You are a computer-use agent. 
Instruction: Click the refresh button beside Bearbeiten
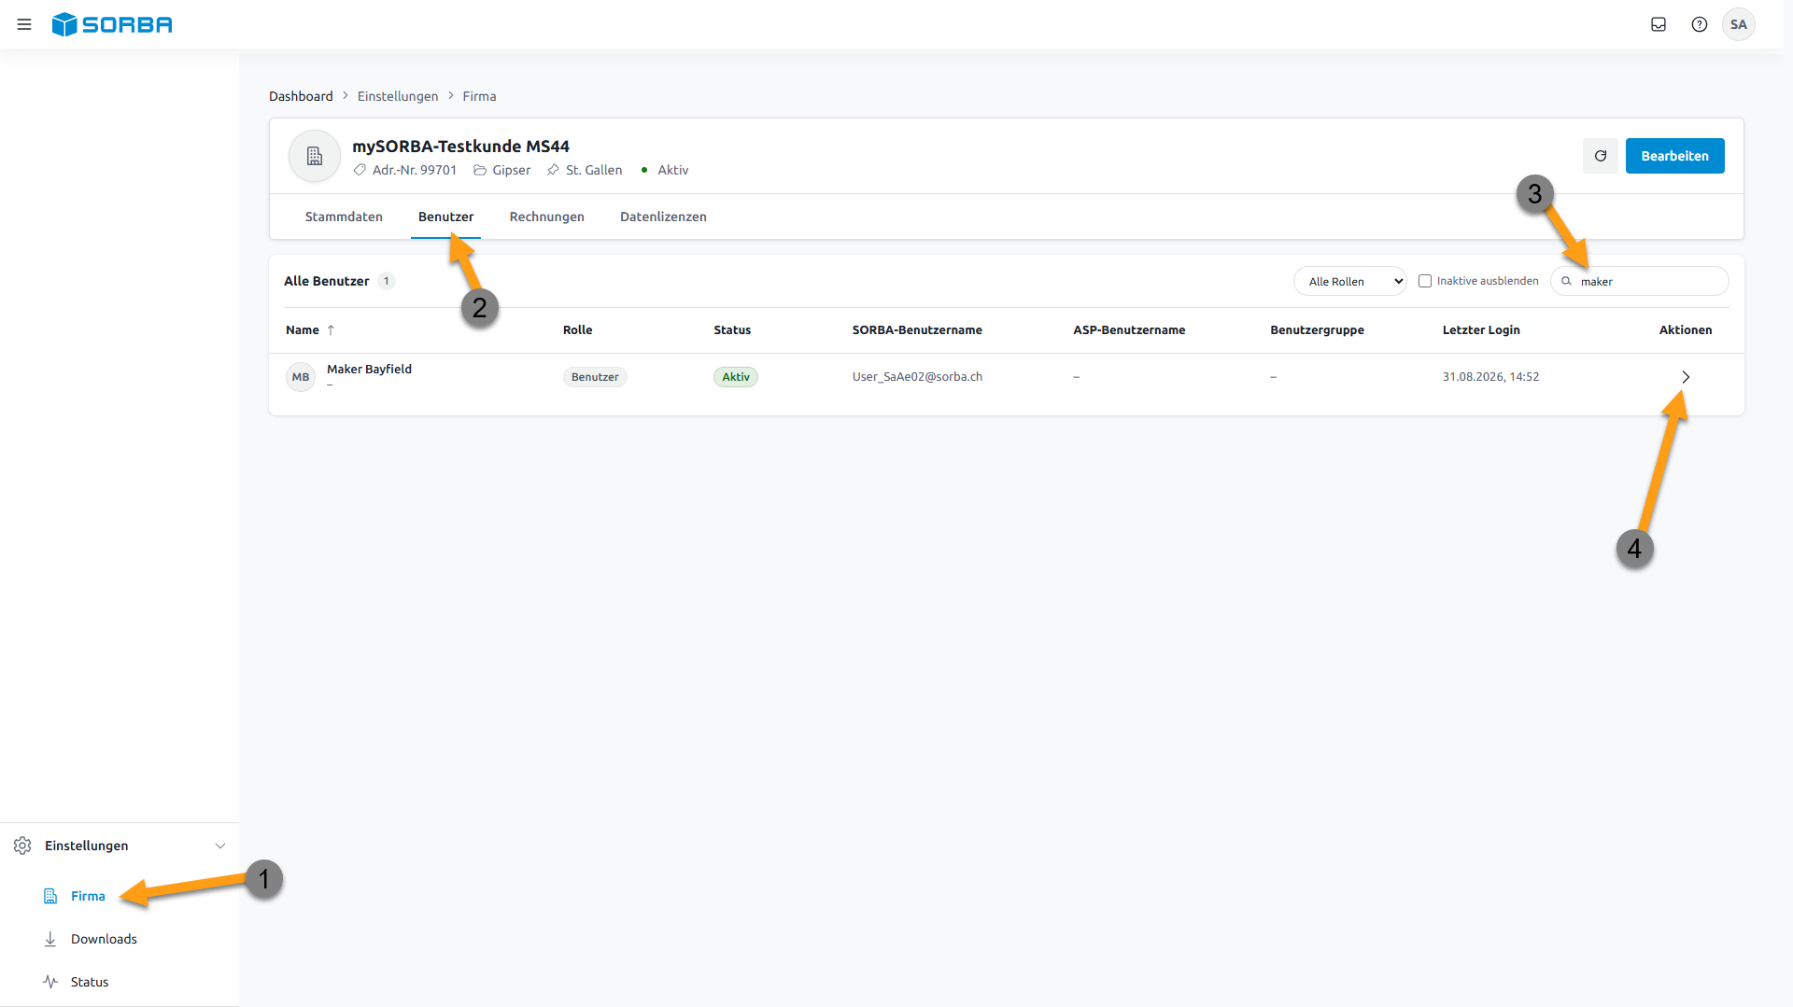(x=1601, y=156)
